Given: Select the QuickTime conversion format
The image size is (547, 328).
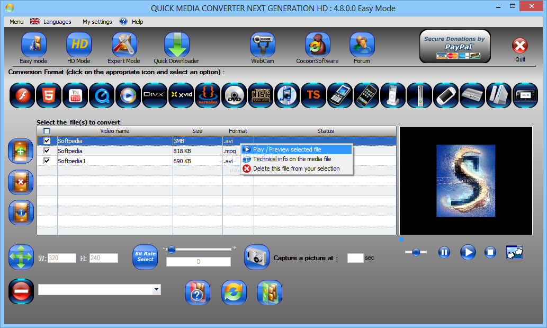Looking at the screenshot, I should tap(102, 95).
